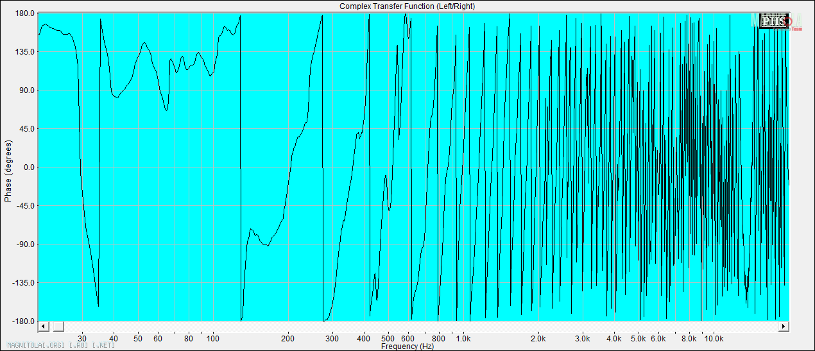Click the positive '90.0' phase tick label
The image size is (815, 351).
[27, 90]
